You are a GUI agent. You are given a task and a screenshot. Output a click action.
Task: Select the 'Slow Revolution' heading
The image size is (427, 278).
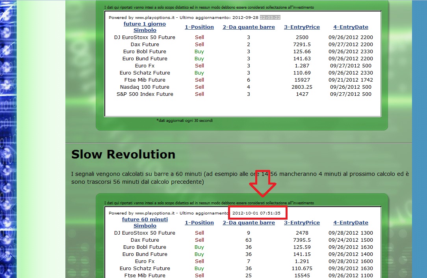tap(123, 154)
